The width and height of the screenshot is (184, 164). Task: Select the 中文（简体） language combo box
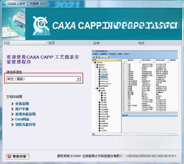pos(44,79)
